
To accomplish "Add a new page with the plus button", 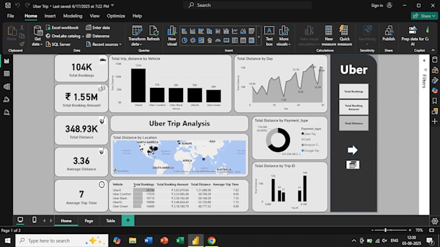I will pos(128,220).
